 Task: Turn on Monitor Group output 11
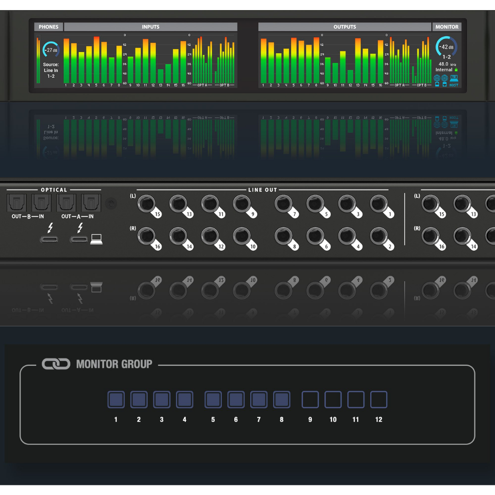coord(356,399)
